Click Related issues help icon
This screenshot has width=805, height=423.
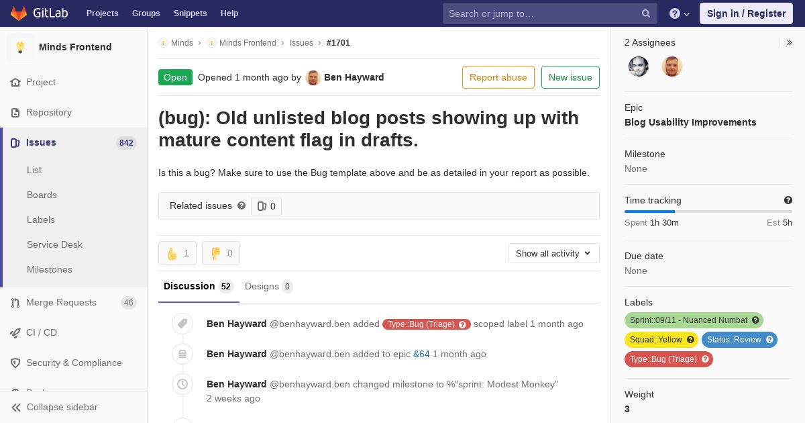point(241,205)
